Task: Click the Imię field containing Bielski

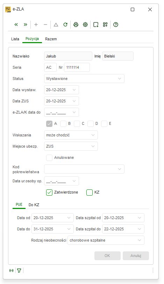Action: coord(118,56)
